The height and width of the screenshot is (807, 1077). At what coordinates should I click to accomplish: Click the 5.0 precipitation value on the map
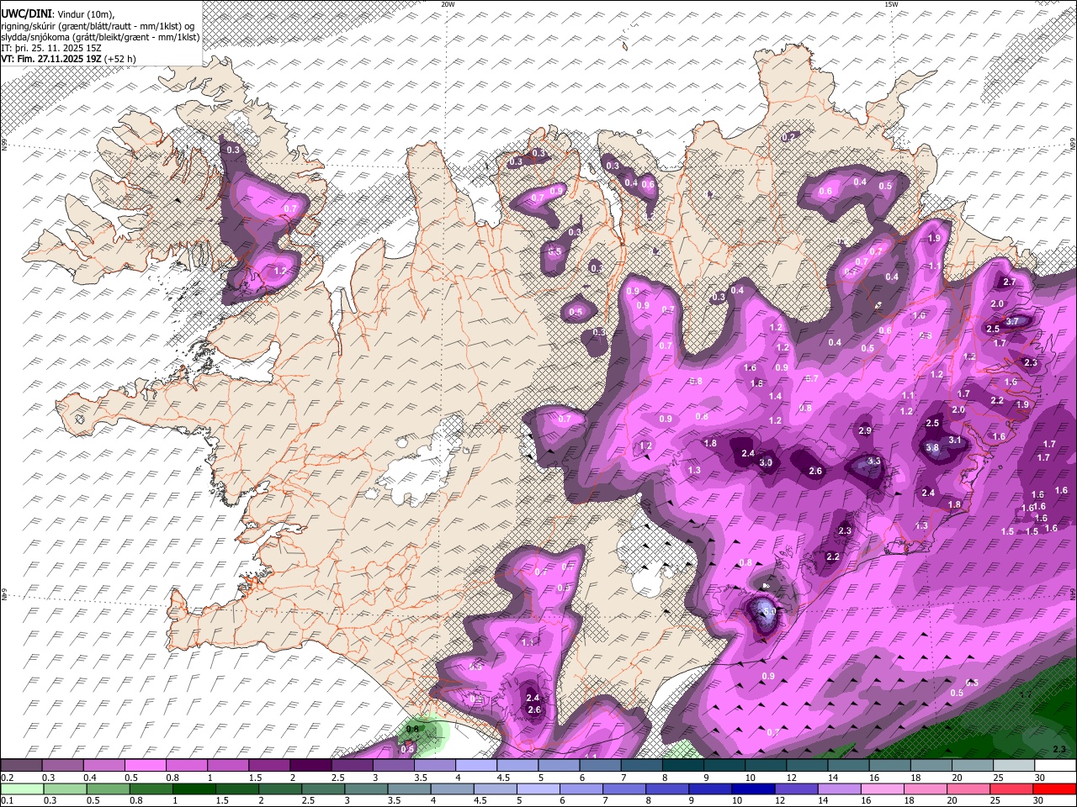click(769, 612)
